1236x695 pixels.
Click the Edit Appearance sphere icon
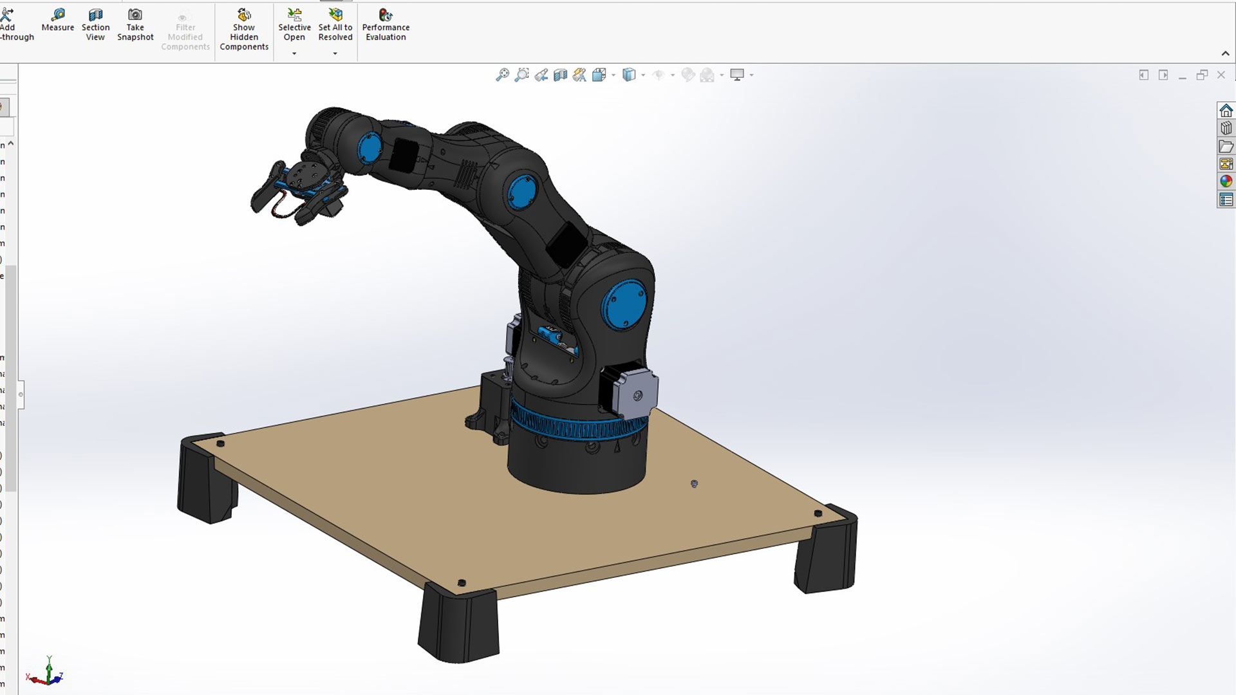[x=688, y=75]
